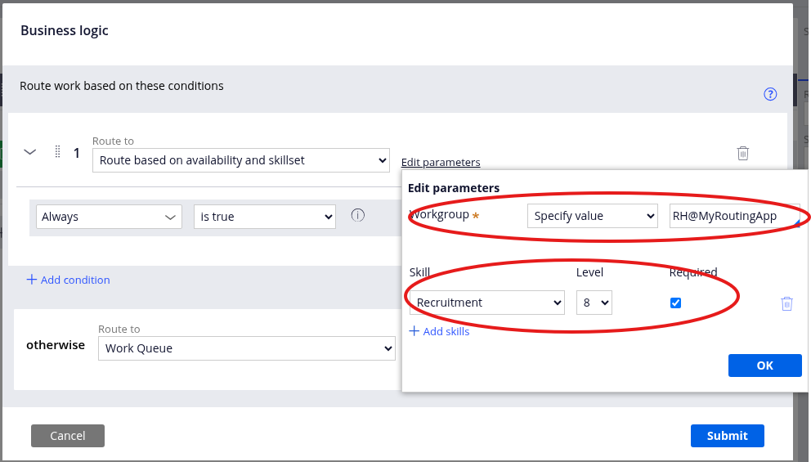811x462 pixels.
Task: Open the otherwise Work Queue dropdown
Action: [246, 348]
